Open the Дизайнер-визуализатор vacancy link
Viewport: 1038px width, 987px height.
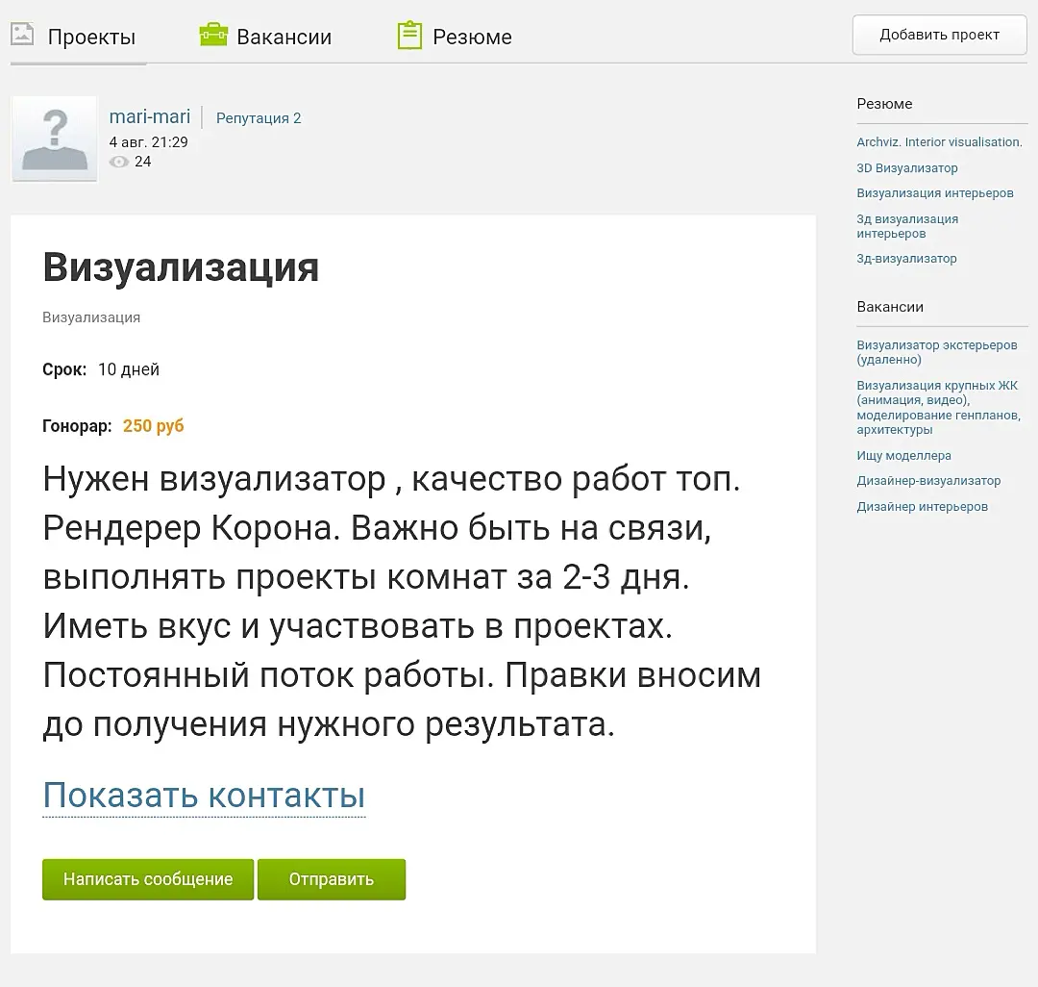928,480
